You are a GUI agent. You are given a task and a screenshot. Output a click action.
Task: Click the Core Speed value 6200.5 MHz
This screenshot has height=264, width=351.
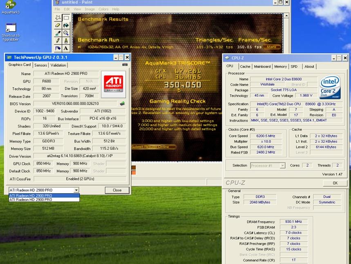tap(266, 136)
